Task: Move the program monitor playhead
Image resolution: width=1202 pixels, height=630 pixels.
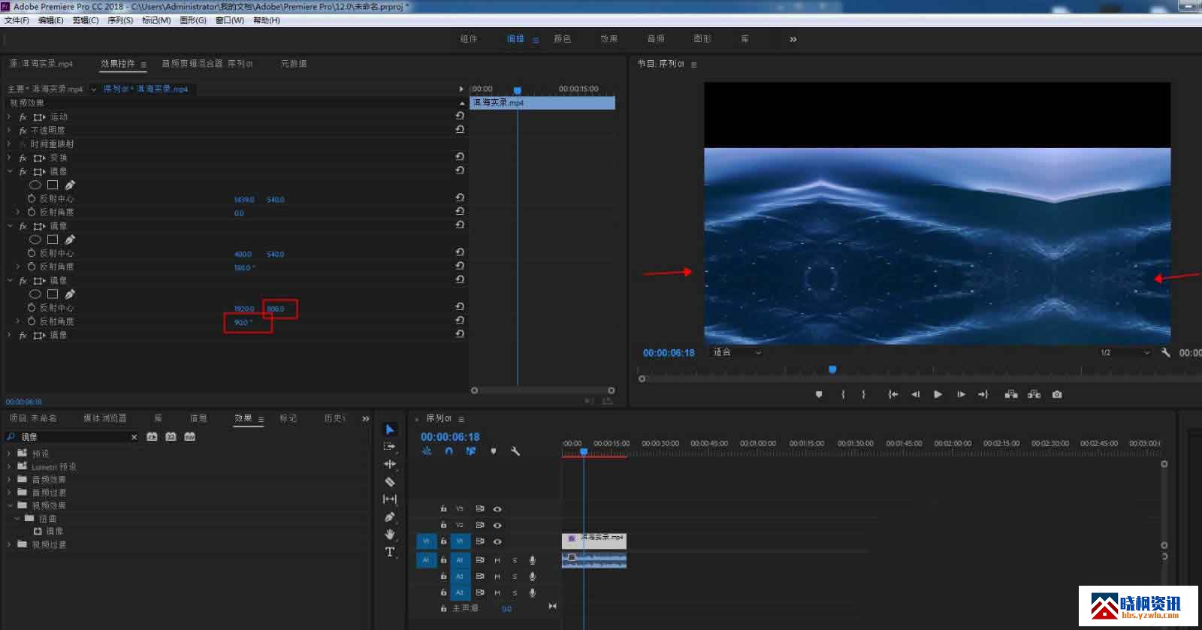Action: (x=832, y=369)
